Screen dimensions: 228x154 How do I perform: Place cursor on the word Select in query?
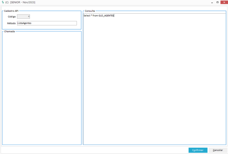87,16
